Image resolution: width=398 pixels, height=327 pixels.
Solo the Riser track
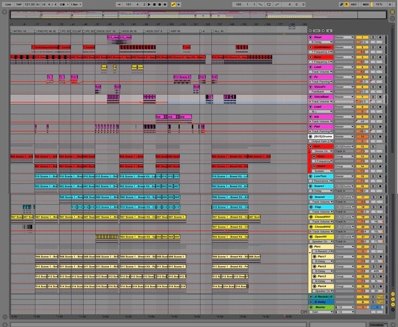coord(373,37)
